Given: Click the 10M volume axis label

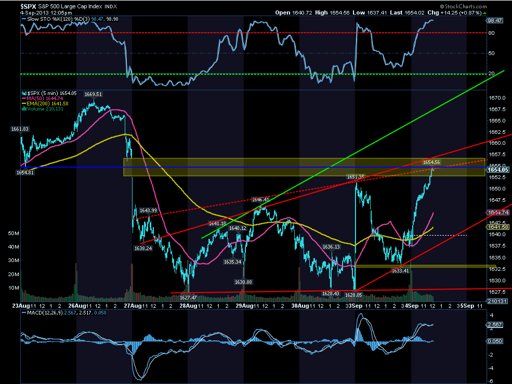Looking at the screenshot, I should 14,288.
